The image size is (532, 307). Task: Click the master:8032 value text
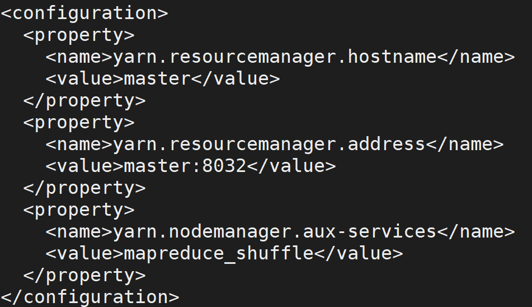pos(185,166)
